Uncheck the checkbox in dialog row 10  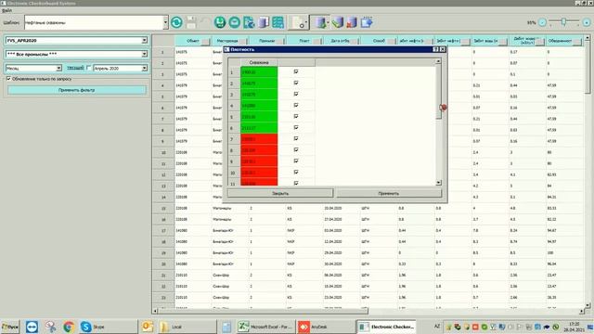(296, 172)
